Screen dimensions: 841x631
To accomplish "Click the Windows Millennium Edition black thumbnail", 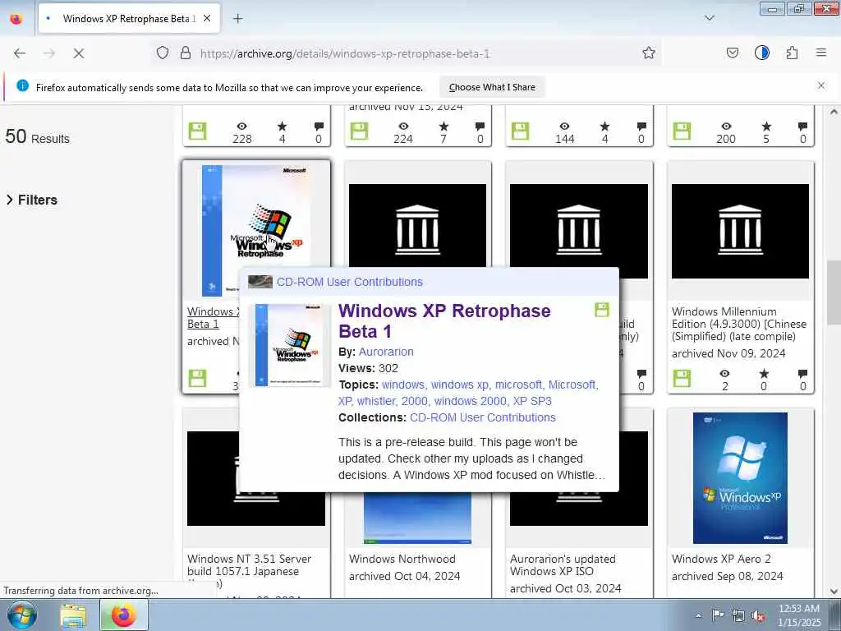I will pos(740,231).
